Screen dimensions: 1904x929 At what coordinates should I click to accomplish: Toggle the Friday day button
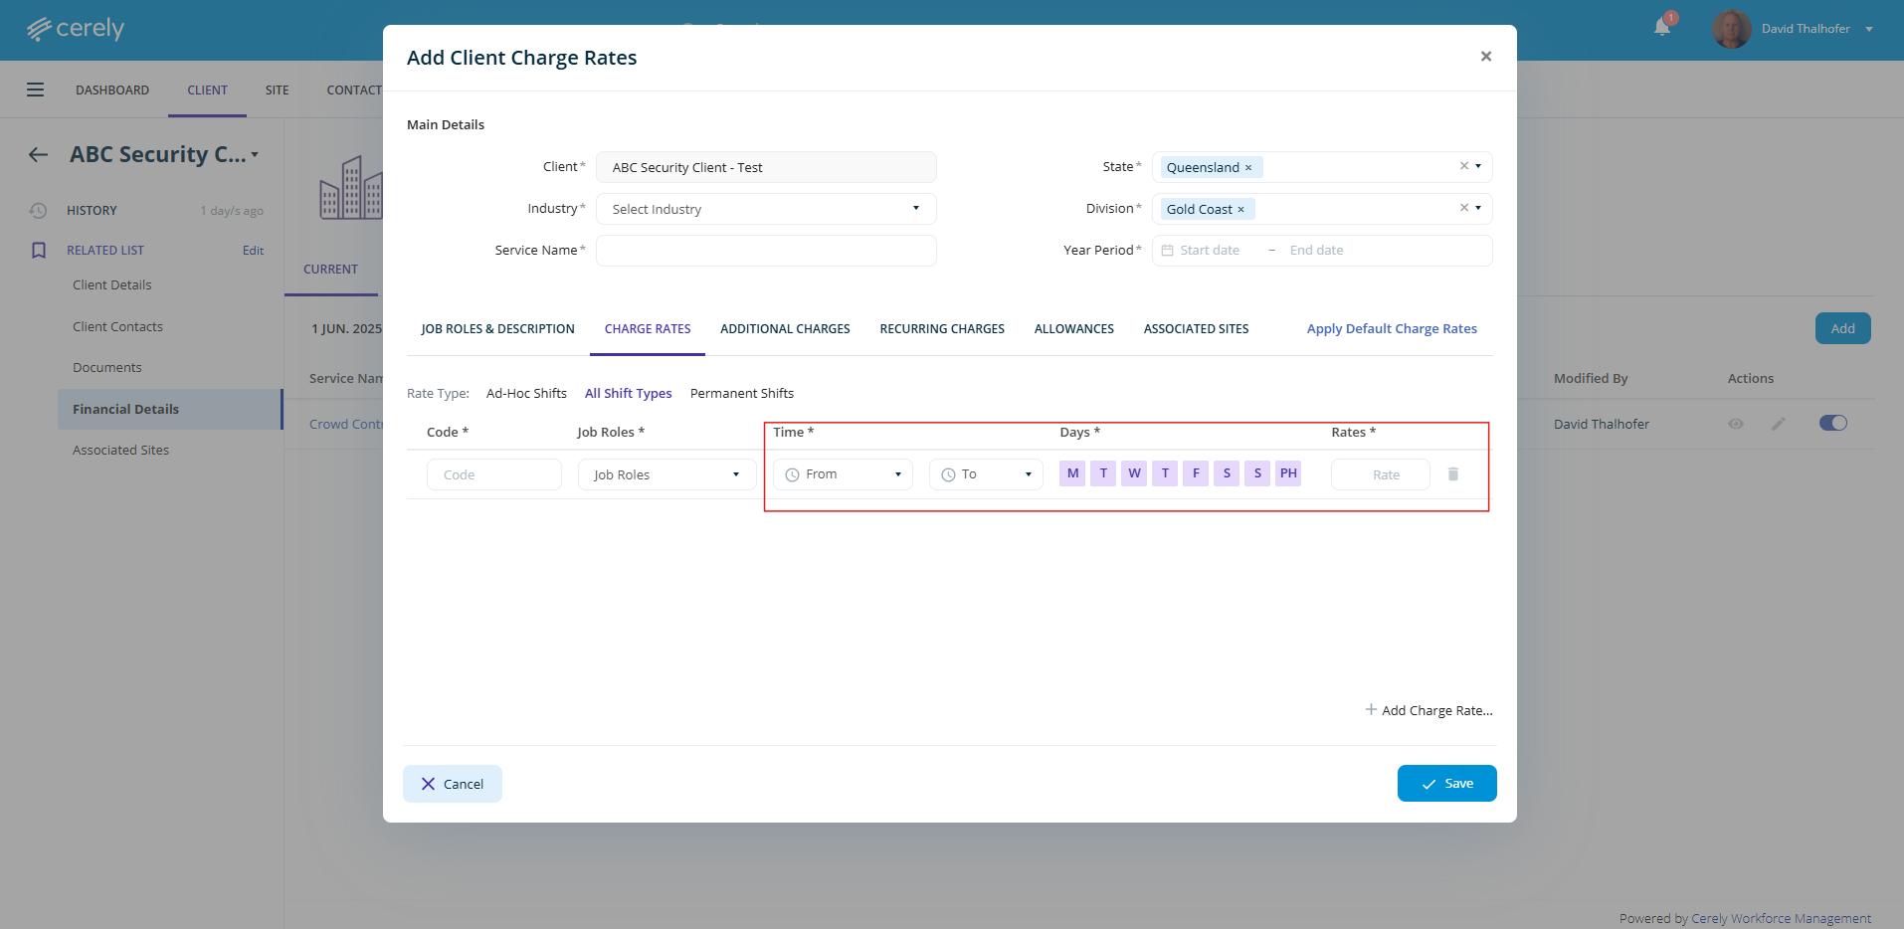1196,473
